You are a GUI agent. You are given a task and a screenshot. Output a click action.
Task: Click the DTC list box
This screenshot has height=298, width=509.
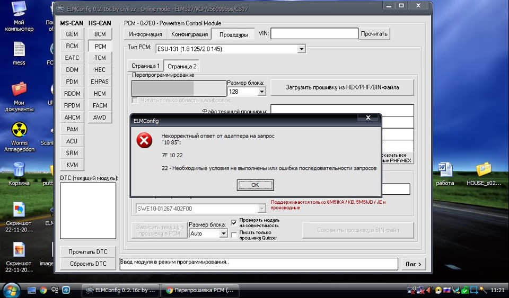click(x=88, y=211)
